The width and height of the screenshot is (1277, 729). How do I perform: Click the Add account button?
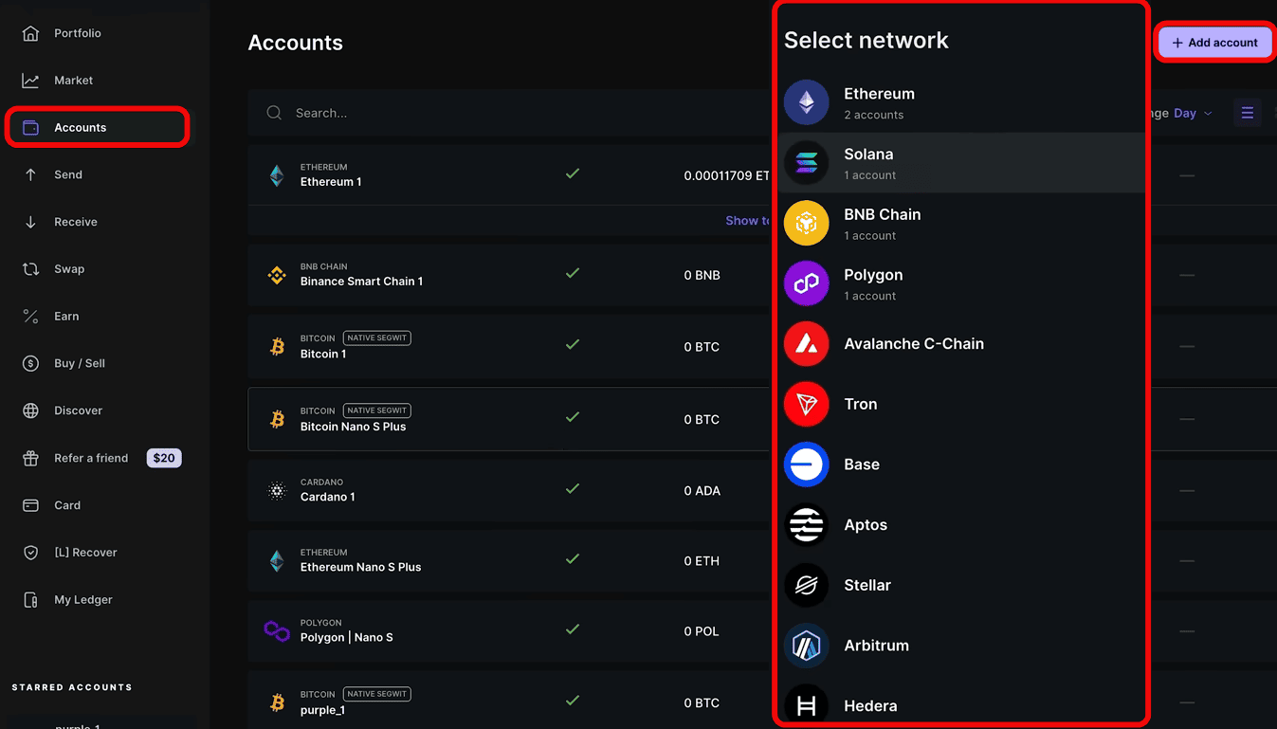(1214, 43)
